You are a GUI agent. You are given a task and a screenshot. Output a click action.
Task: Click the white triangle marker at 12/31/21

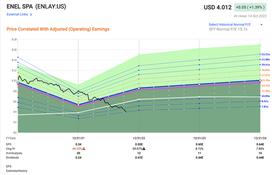coord(78,105)
